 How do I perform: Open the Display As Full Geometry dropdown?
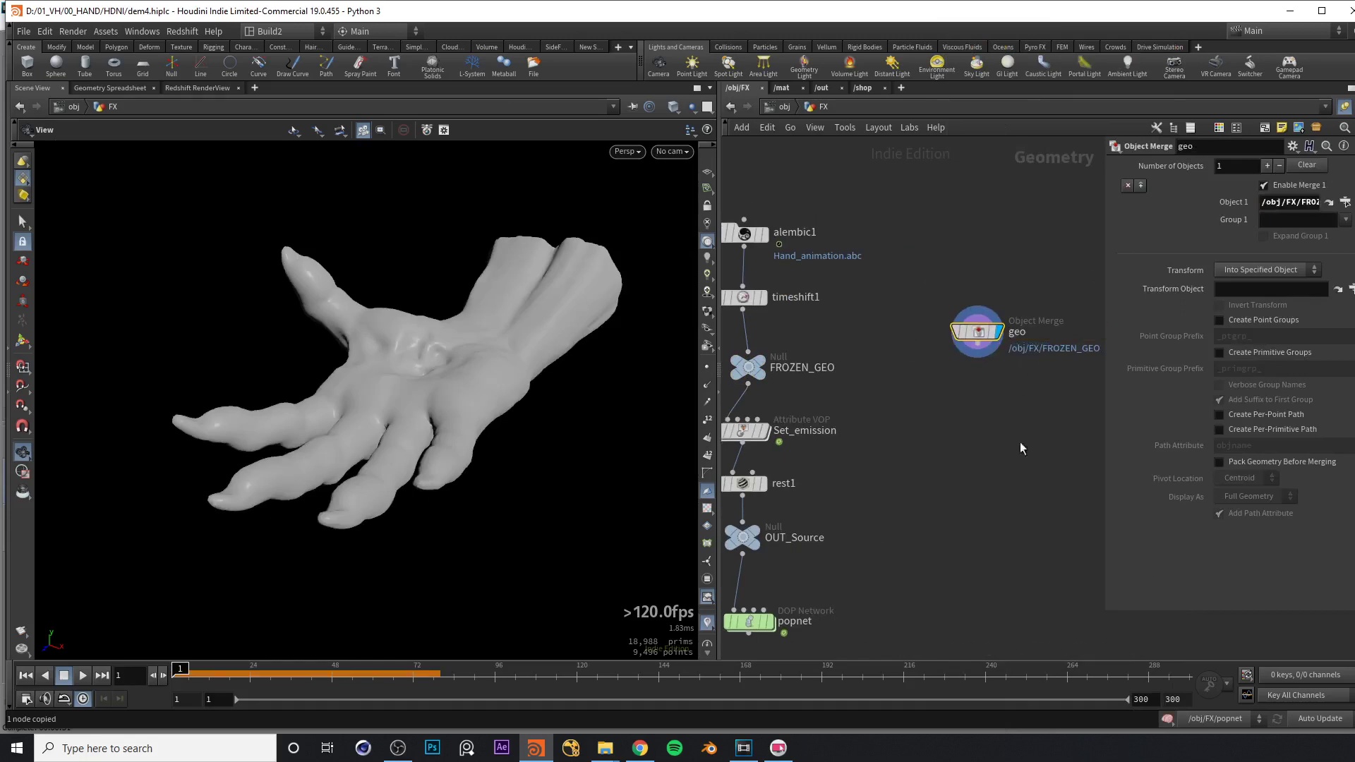pyautogui.click(x=1255, y=497)
